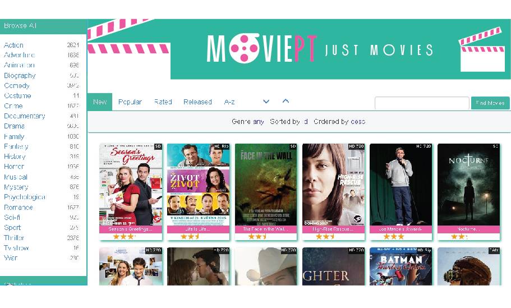Image resolution: width=511 pixels, height=308 pixels.
Task: Click the SD badge on Season's Greetings poster
Action: tap(158, 146)
